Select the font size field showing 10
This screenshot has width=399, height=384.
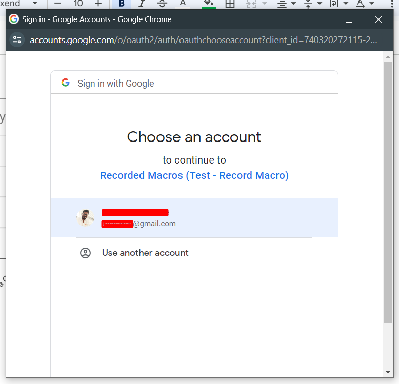(x=78, y=4)
